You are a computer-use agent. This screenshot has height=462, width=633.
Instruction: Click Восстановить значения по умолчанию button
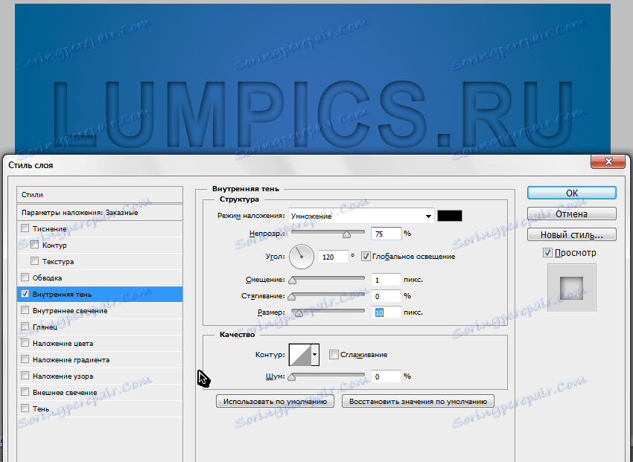click(418, 402)
